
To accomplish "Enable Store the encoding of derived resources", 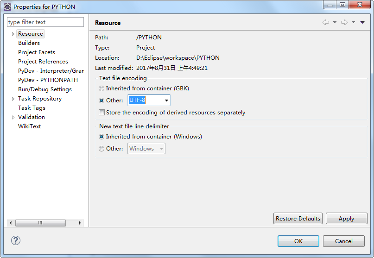I will [101, 112].
